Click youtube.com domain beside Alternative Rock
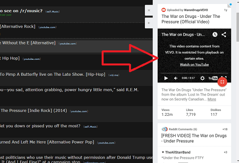The image size is (239, 163). (x=47, y=27)
